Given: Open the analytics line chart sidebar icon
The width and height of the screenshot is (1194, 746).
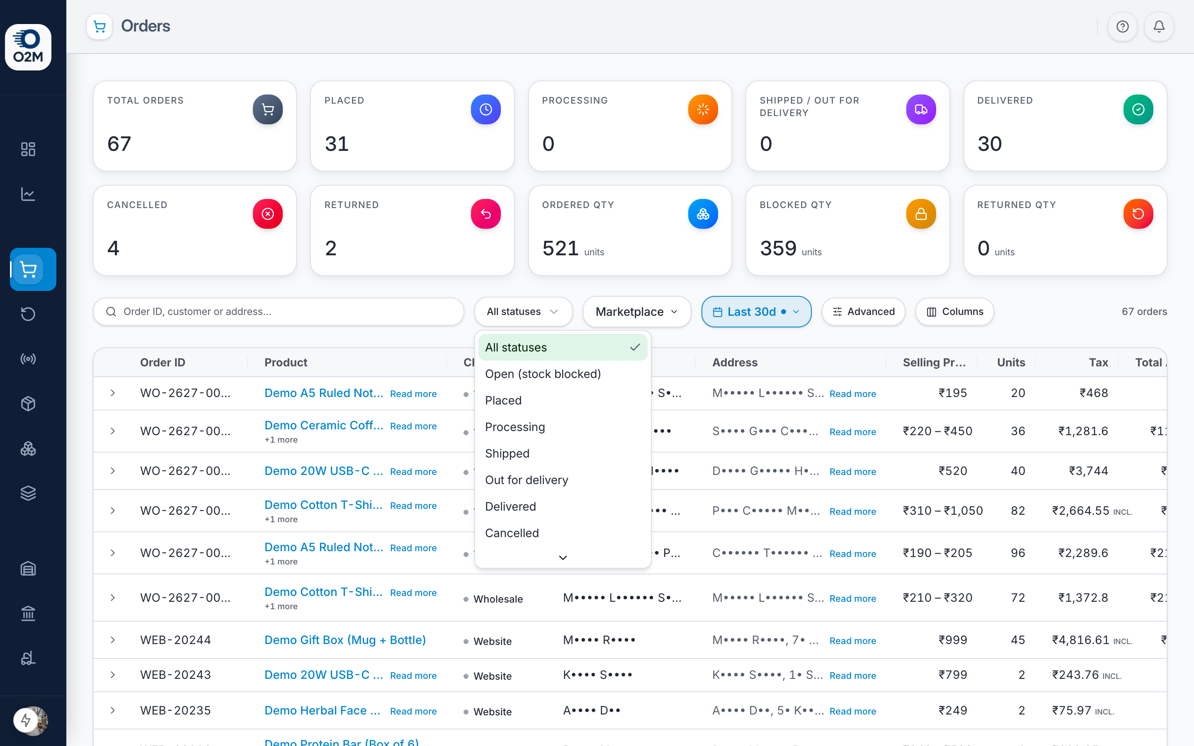Looking at the screenshot, I should [28, 194].
